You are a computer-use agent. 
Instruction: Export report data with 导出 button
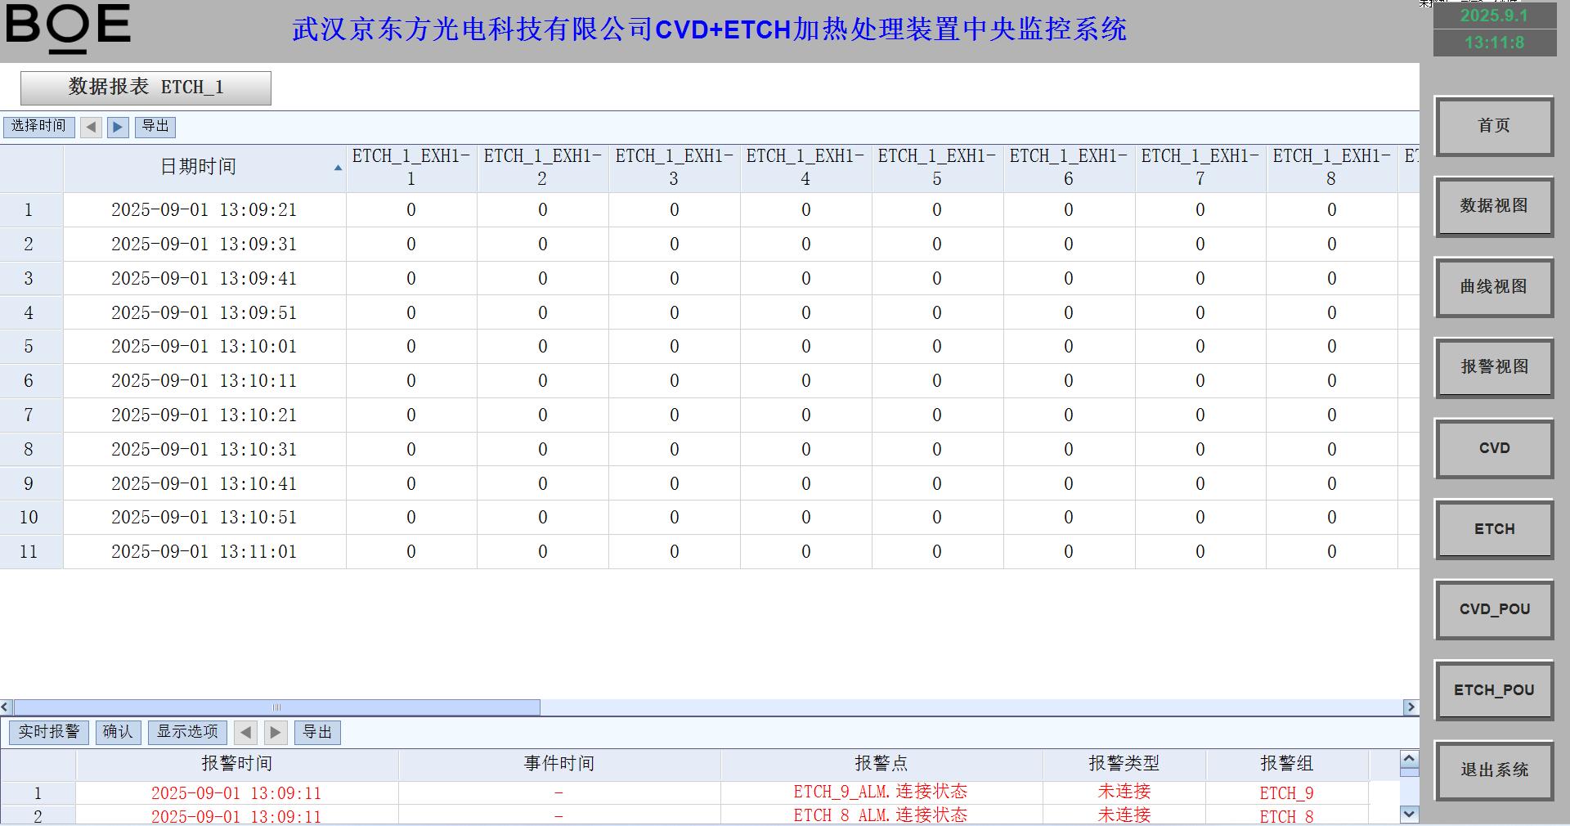click(155, 127)
